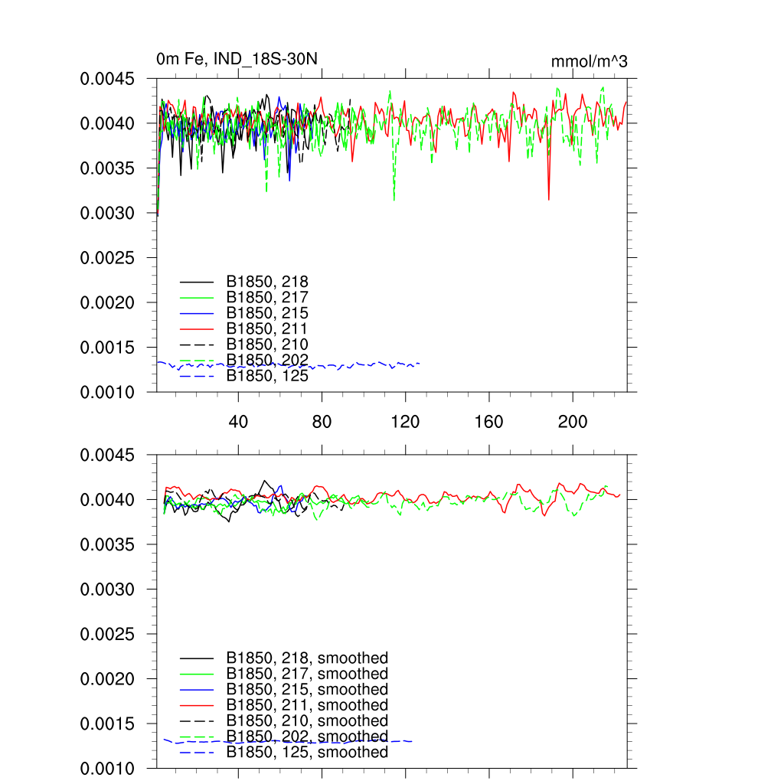Click the 'B1850, 211' legend label in top plot

coord(267,328)
